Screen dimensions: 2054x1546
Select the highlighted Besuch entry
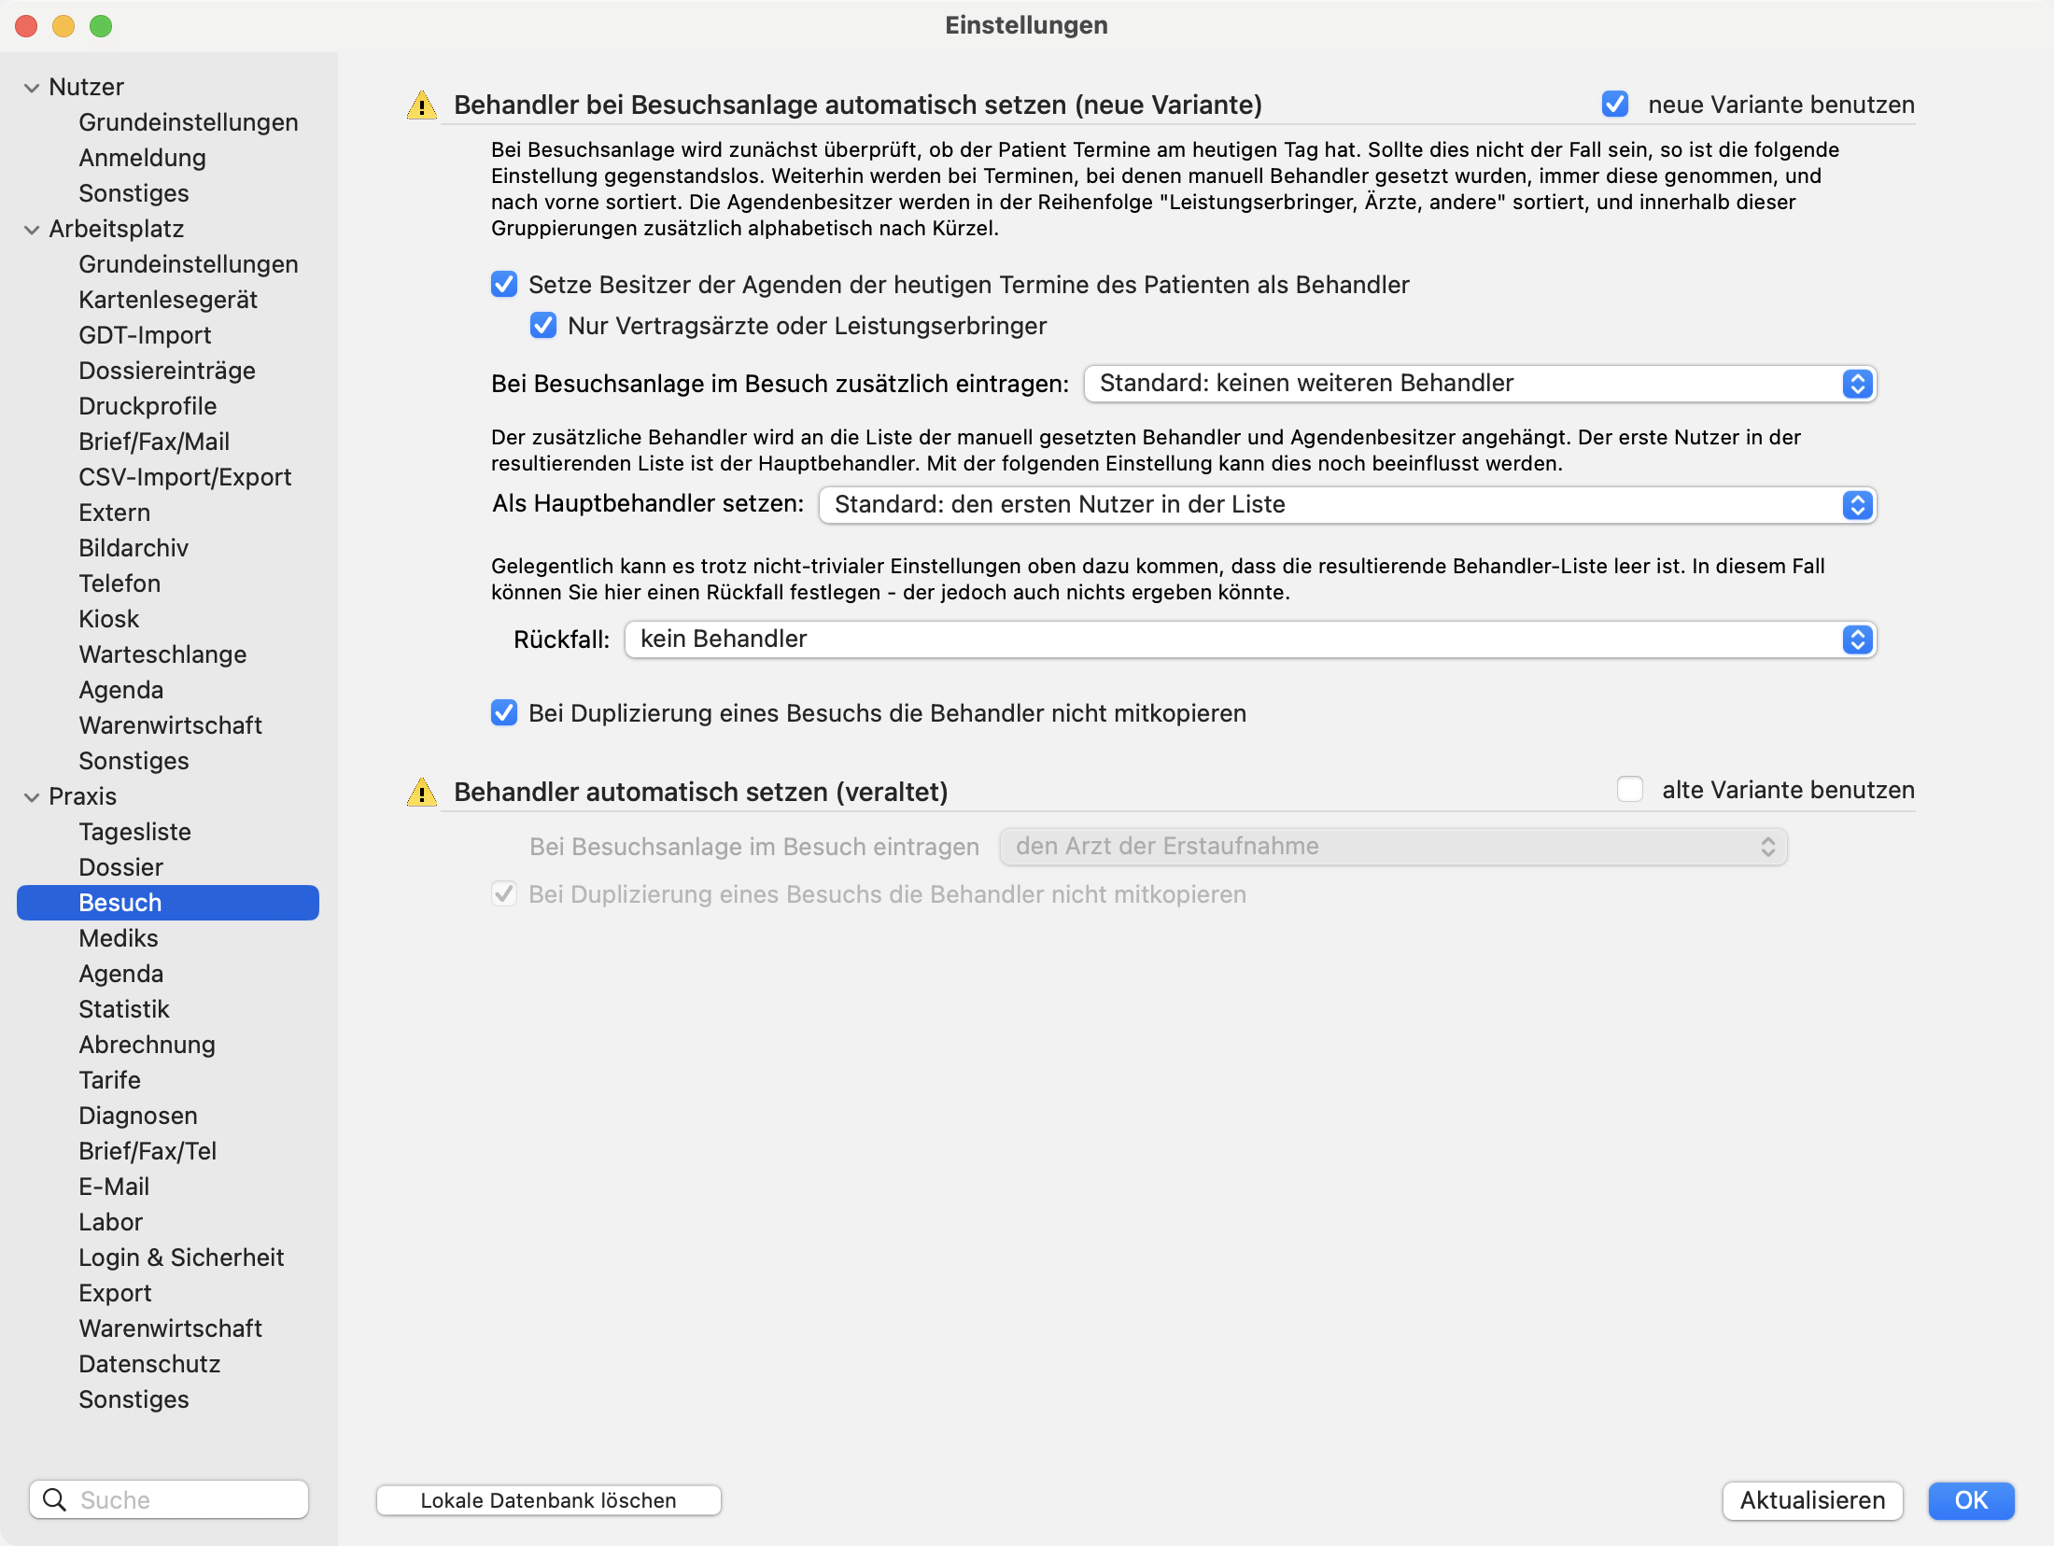click(168, 903)
